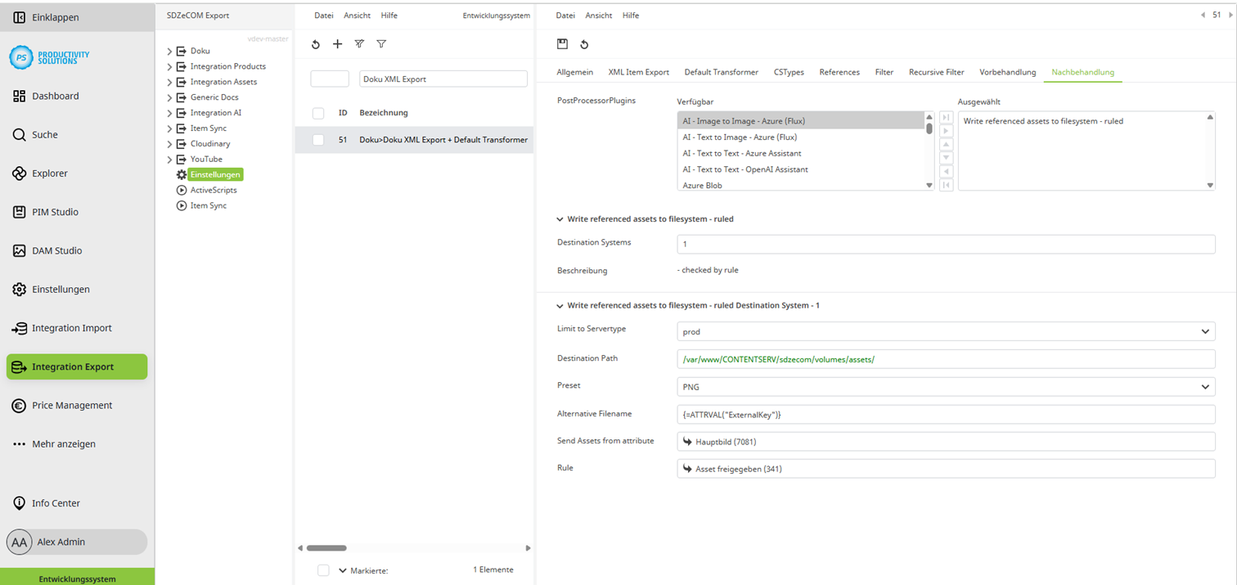This screenshot has width=1237, height=585.
Task: Open the Preset dropdown showing PNG
Action: click(x=1204, y=386)
